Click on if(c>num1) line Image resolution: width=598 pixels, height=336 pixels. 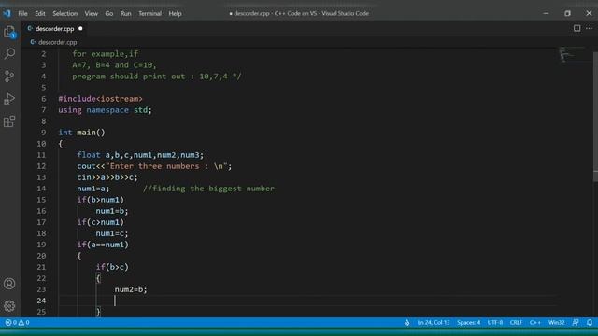(100, 222)
